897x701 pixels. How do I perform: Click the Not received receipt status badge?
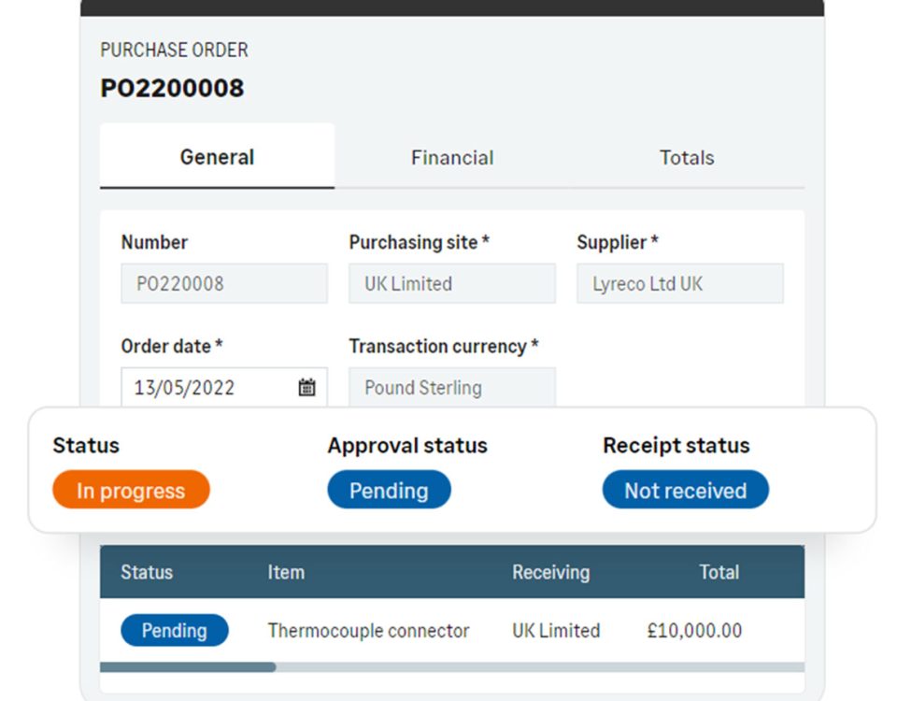point(685,490)
